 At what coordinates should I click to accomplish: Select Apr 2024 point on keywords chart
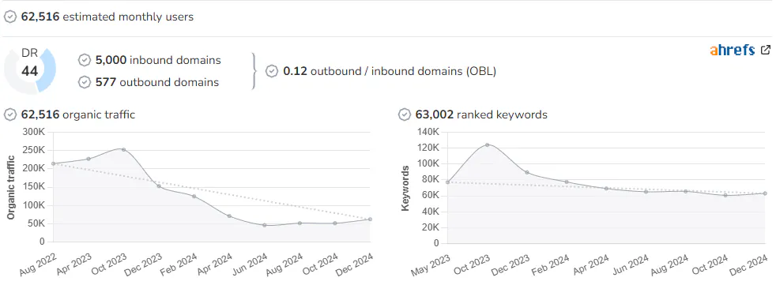click(606, 189)
